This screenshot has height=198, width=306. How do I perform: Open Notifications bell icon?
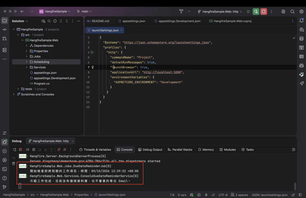[x=302, y=21]
